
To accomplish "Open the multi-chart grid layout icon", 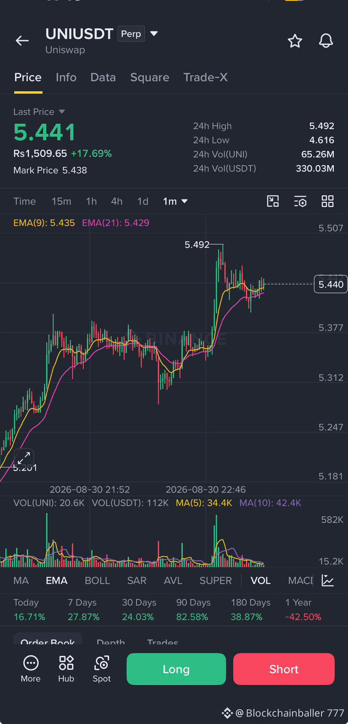I will point(327,201).
